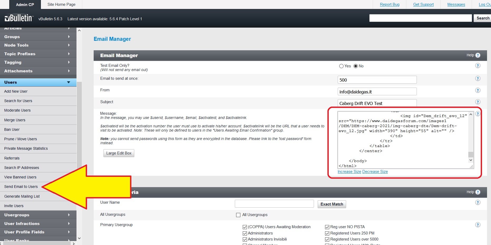Check the All Usergroups checkbox

point(238,215)
